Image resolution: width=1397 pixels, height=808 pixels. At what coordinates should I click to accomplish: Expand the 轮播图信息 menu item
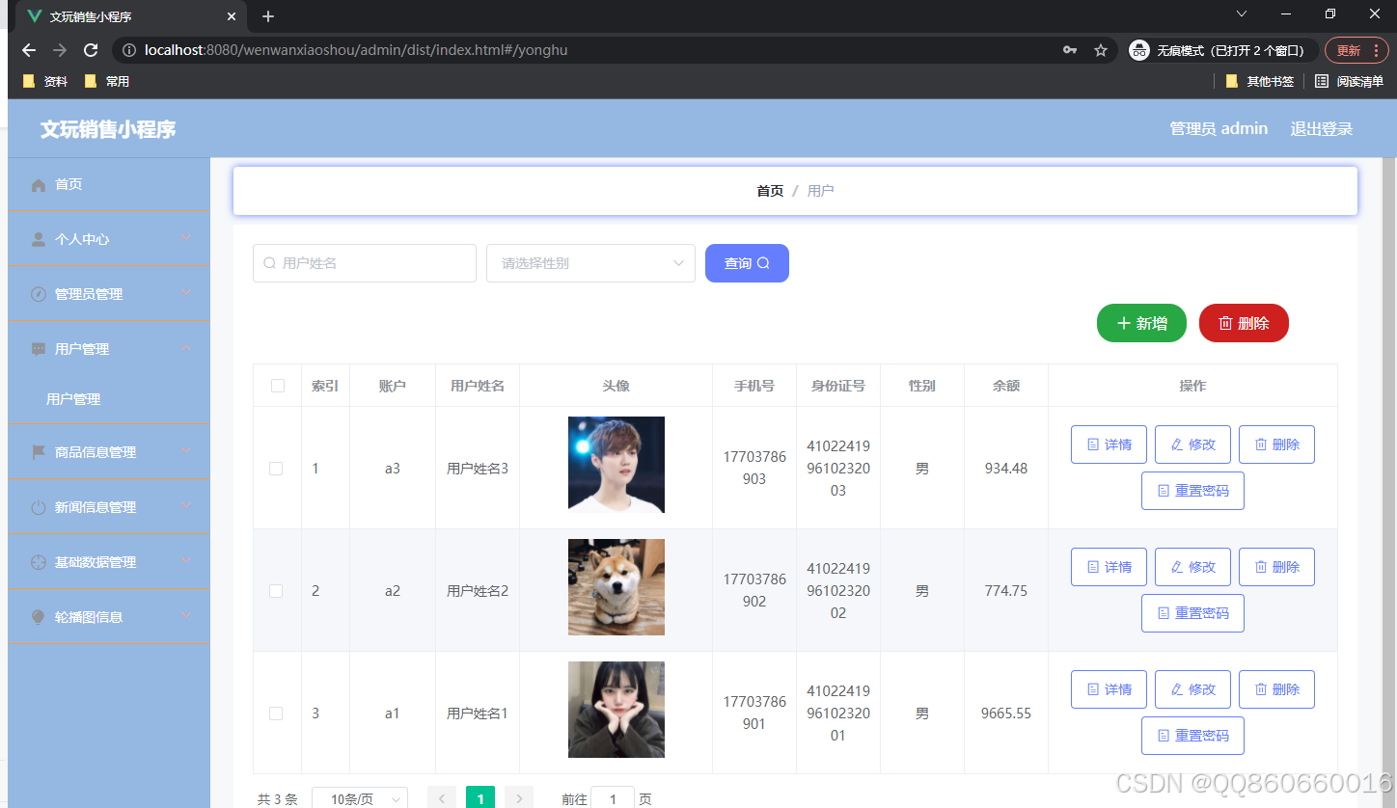109,617
